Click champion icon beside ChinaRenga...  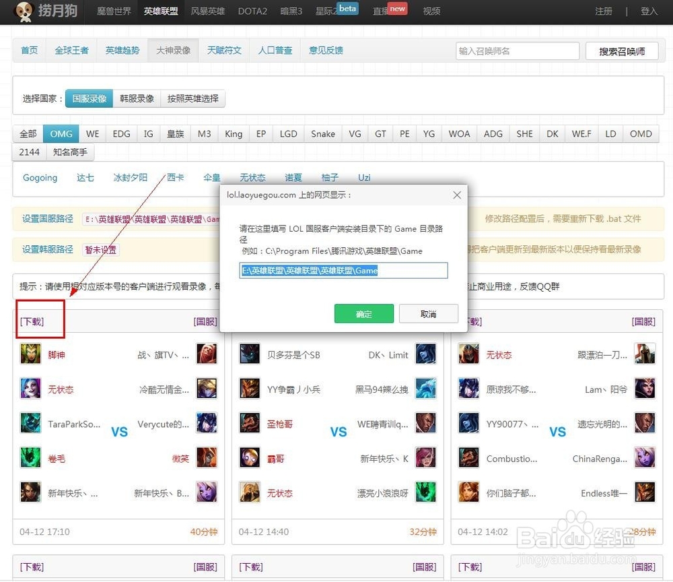(645, 457)
